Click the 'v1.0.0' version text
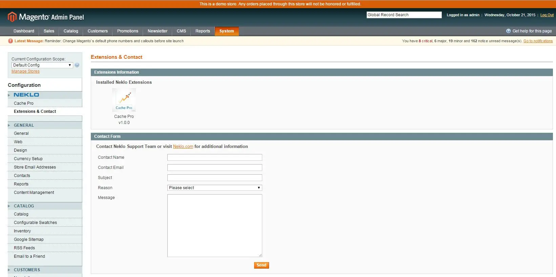The width and height of the screenshot is (556, 277). pos(124,123)
